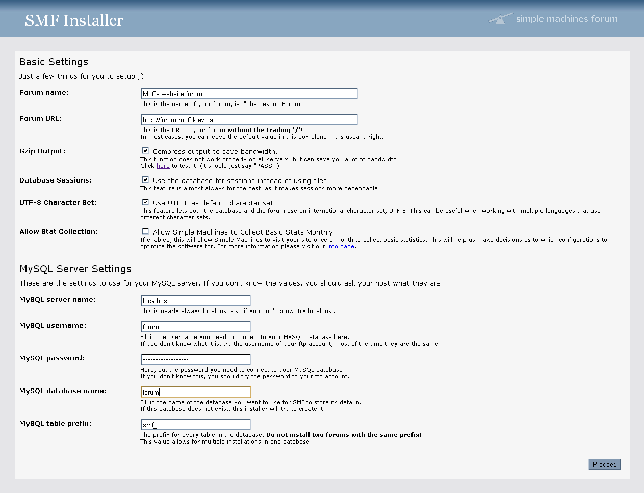Click the Proceed button
Image resolution: width=644 pixels, height=493 pixels.
tap(605, 464)
